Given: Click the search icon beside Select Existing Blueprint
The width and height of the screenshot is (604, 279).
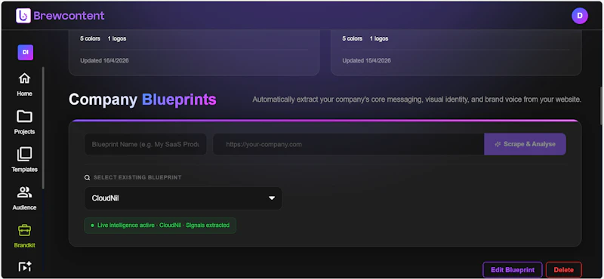Looking at the screenshot, I should [87, 178].
